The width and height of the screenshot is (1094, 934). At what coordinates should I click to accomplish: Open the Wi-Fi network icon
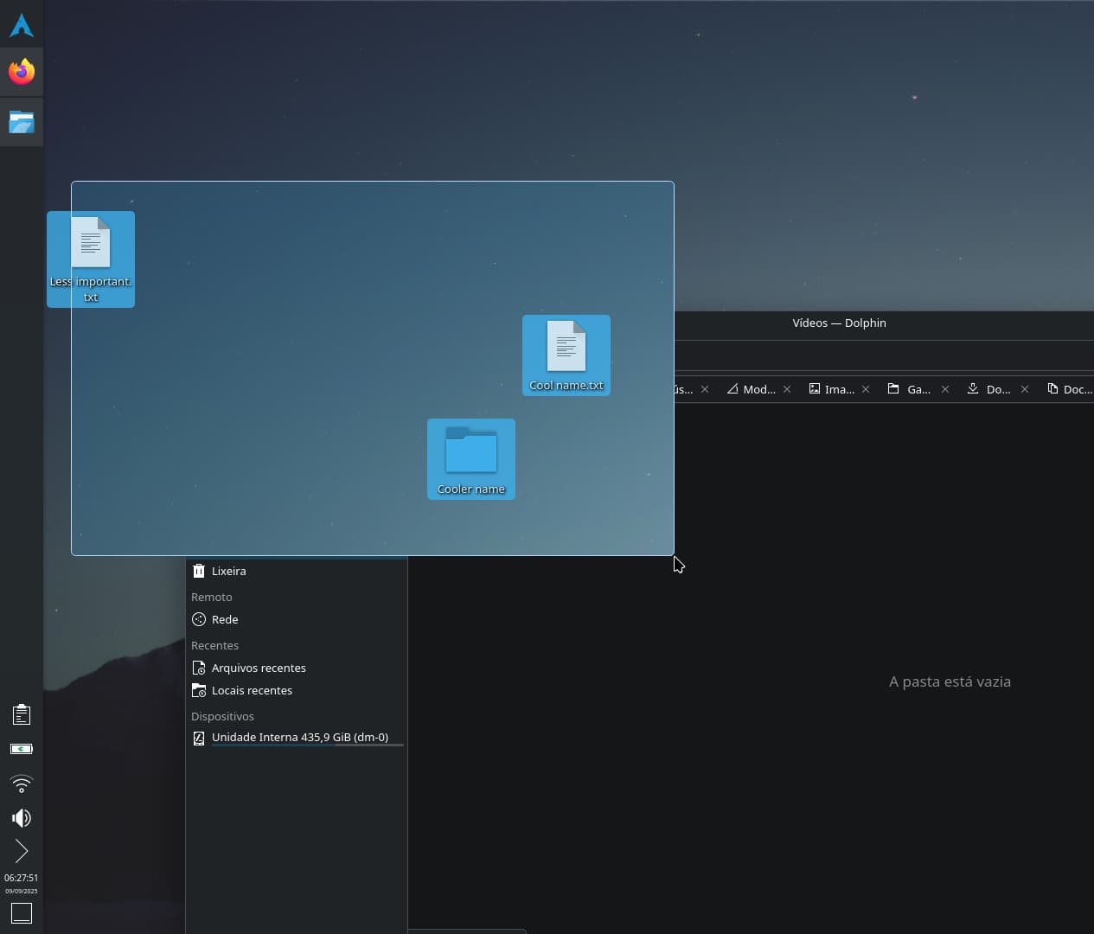(x=22, y=784)
